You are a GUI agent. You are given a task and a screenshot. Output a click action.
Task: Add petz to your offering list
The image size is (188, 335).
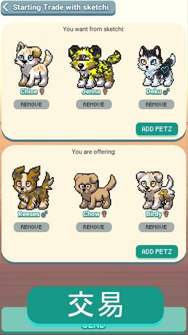click(157, 252)
